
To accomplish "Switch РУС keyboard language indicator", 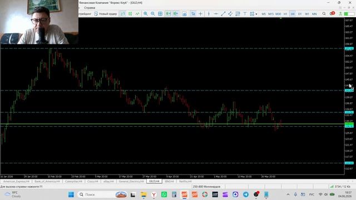I will click(x=311, y=194).
